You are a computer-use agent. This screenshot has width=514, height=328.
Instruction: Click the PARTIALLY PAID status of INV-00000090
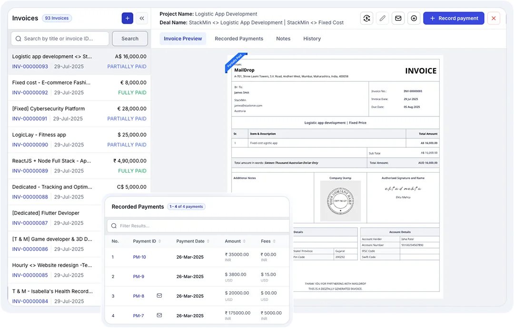(127, 145)
